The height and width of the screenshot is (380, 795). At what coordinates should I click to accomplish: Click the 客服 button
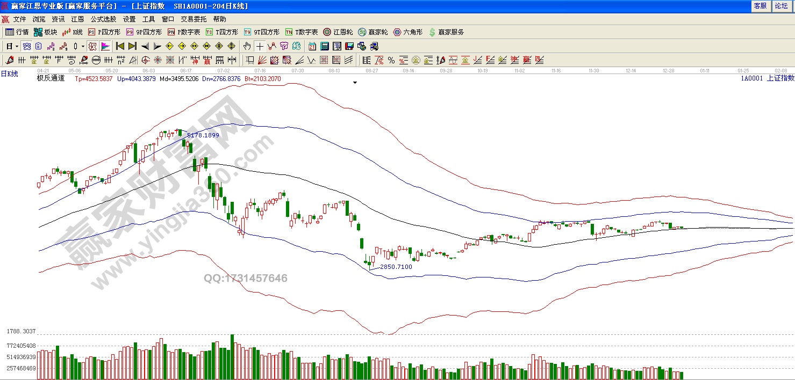coord(760,6)
